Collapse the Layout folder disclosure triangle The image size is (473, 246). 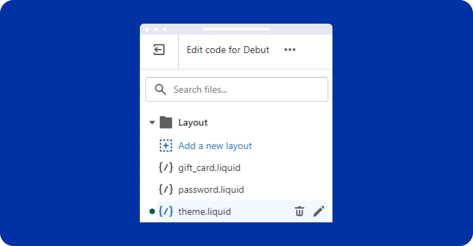pyautogui.click(x=152, y=123)
